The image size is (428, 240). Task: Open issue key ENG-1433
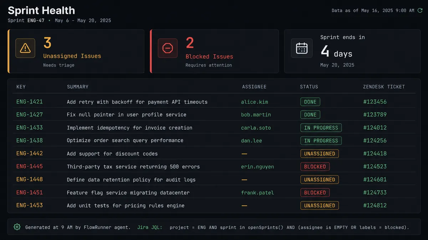click(30, 128)
